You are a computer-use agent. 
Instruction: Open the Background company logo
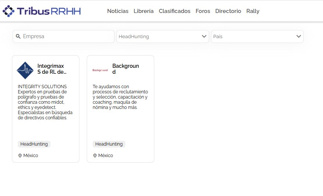click(100, 70)
